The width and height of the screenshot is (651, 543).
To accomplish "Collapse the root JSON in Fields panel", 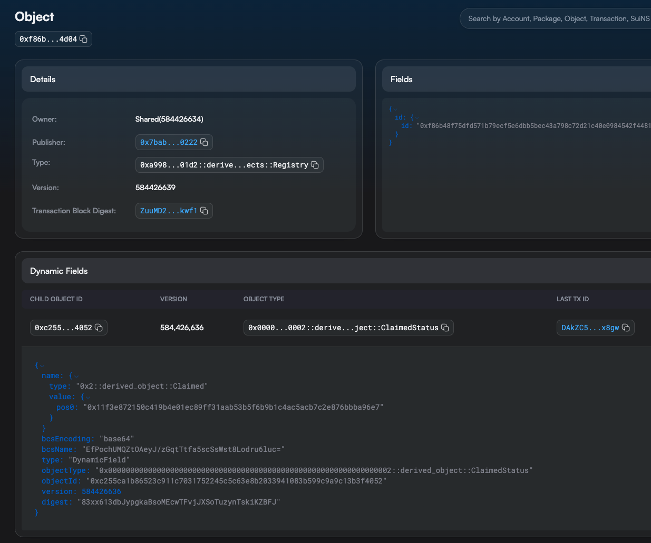I will click(396, 110).
